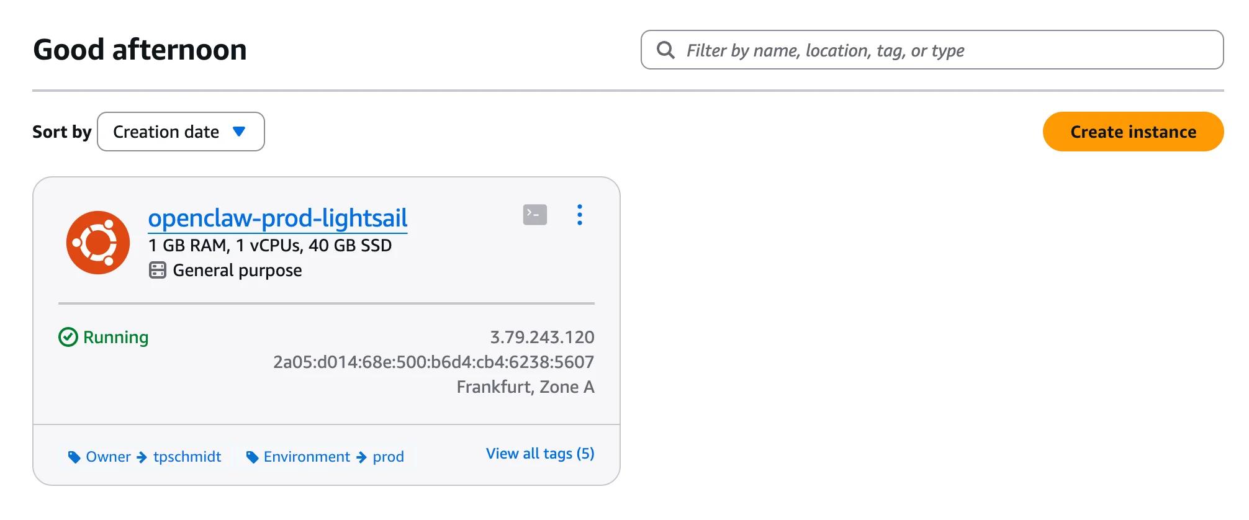1249x520 pixels.
Task: Click the Running status label
Action: (115, 337)
